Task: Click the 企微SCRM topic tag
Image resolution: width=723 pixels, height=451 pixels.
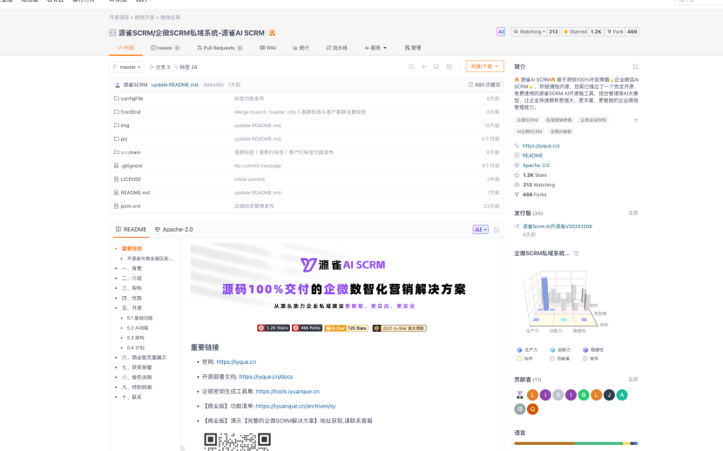Action: 527,120
